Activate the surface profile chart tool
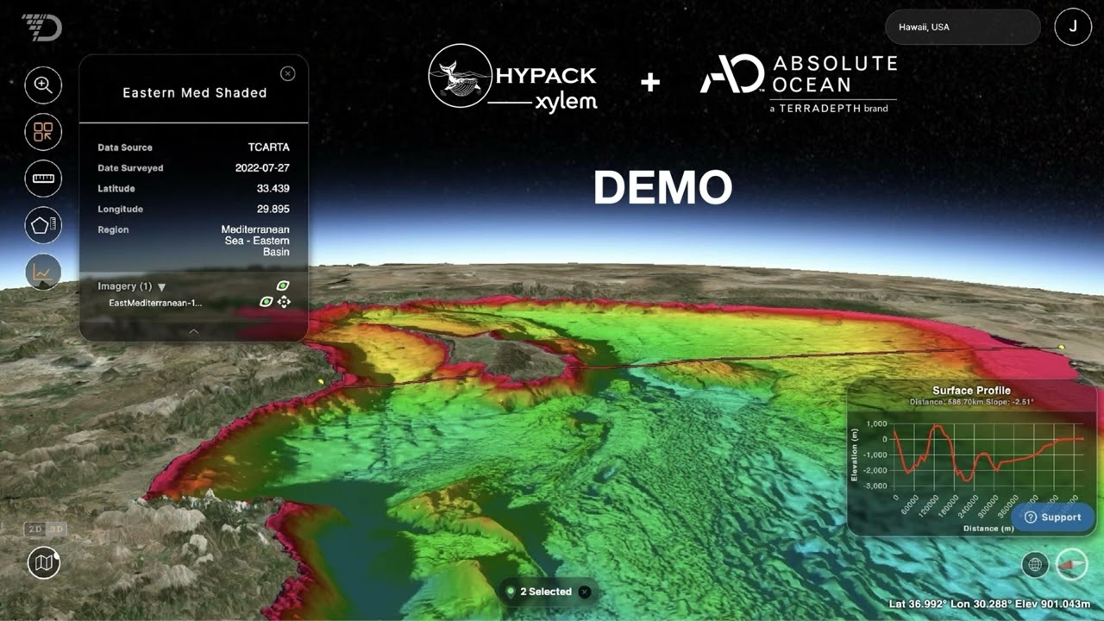The width and height of the screenshot is (1104, 621). [x=43, y=273]
